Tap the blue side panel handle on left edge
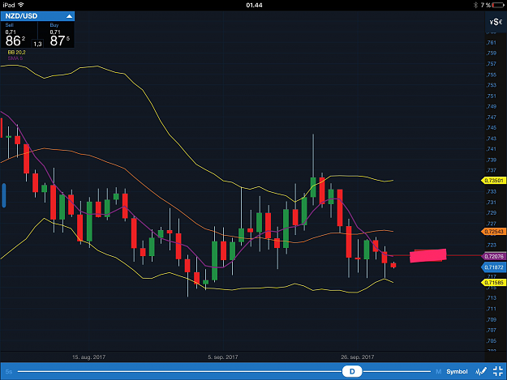 4,195
